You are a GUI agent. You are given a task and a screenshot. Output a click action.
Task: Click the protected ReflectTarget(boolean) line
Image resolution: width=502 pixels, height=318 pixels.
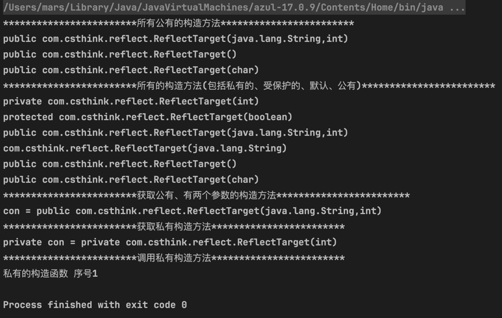(x=148, y=117)
